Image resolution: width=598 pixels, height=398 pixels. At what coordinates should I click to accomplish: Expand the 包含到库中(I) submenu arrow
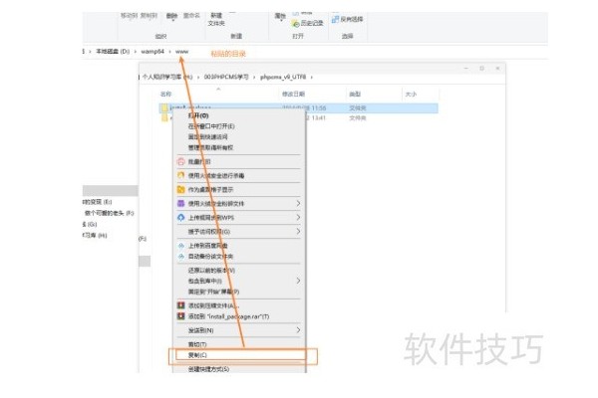pos(298,281)
